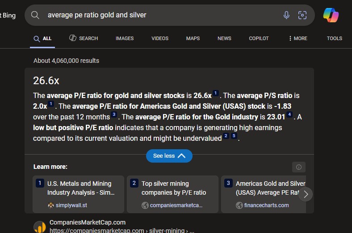Viewport: 352px width, 233px height.
Task: Click the companiesmarketcap.com silver-mining URL
Action: [122, 230]
